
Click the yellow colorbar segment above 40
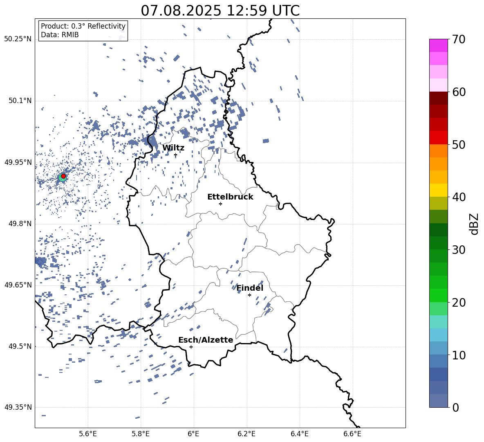(438, 190)
